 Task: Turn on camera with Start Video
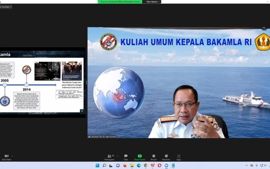point(7,157)
